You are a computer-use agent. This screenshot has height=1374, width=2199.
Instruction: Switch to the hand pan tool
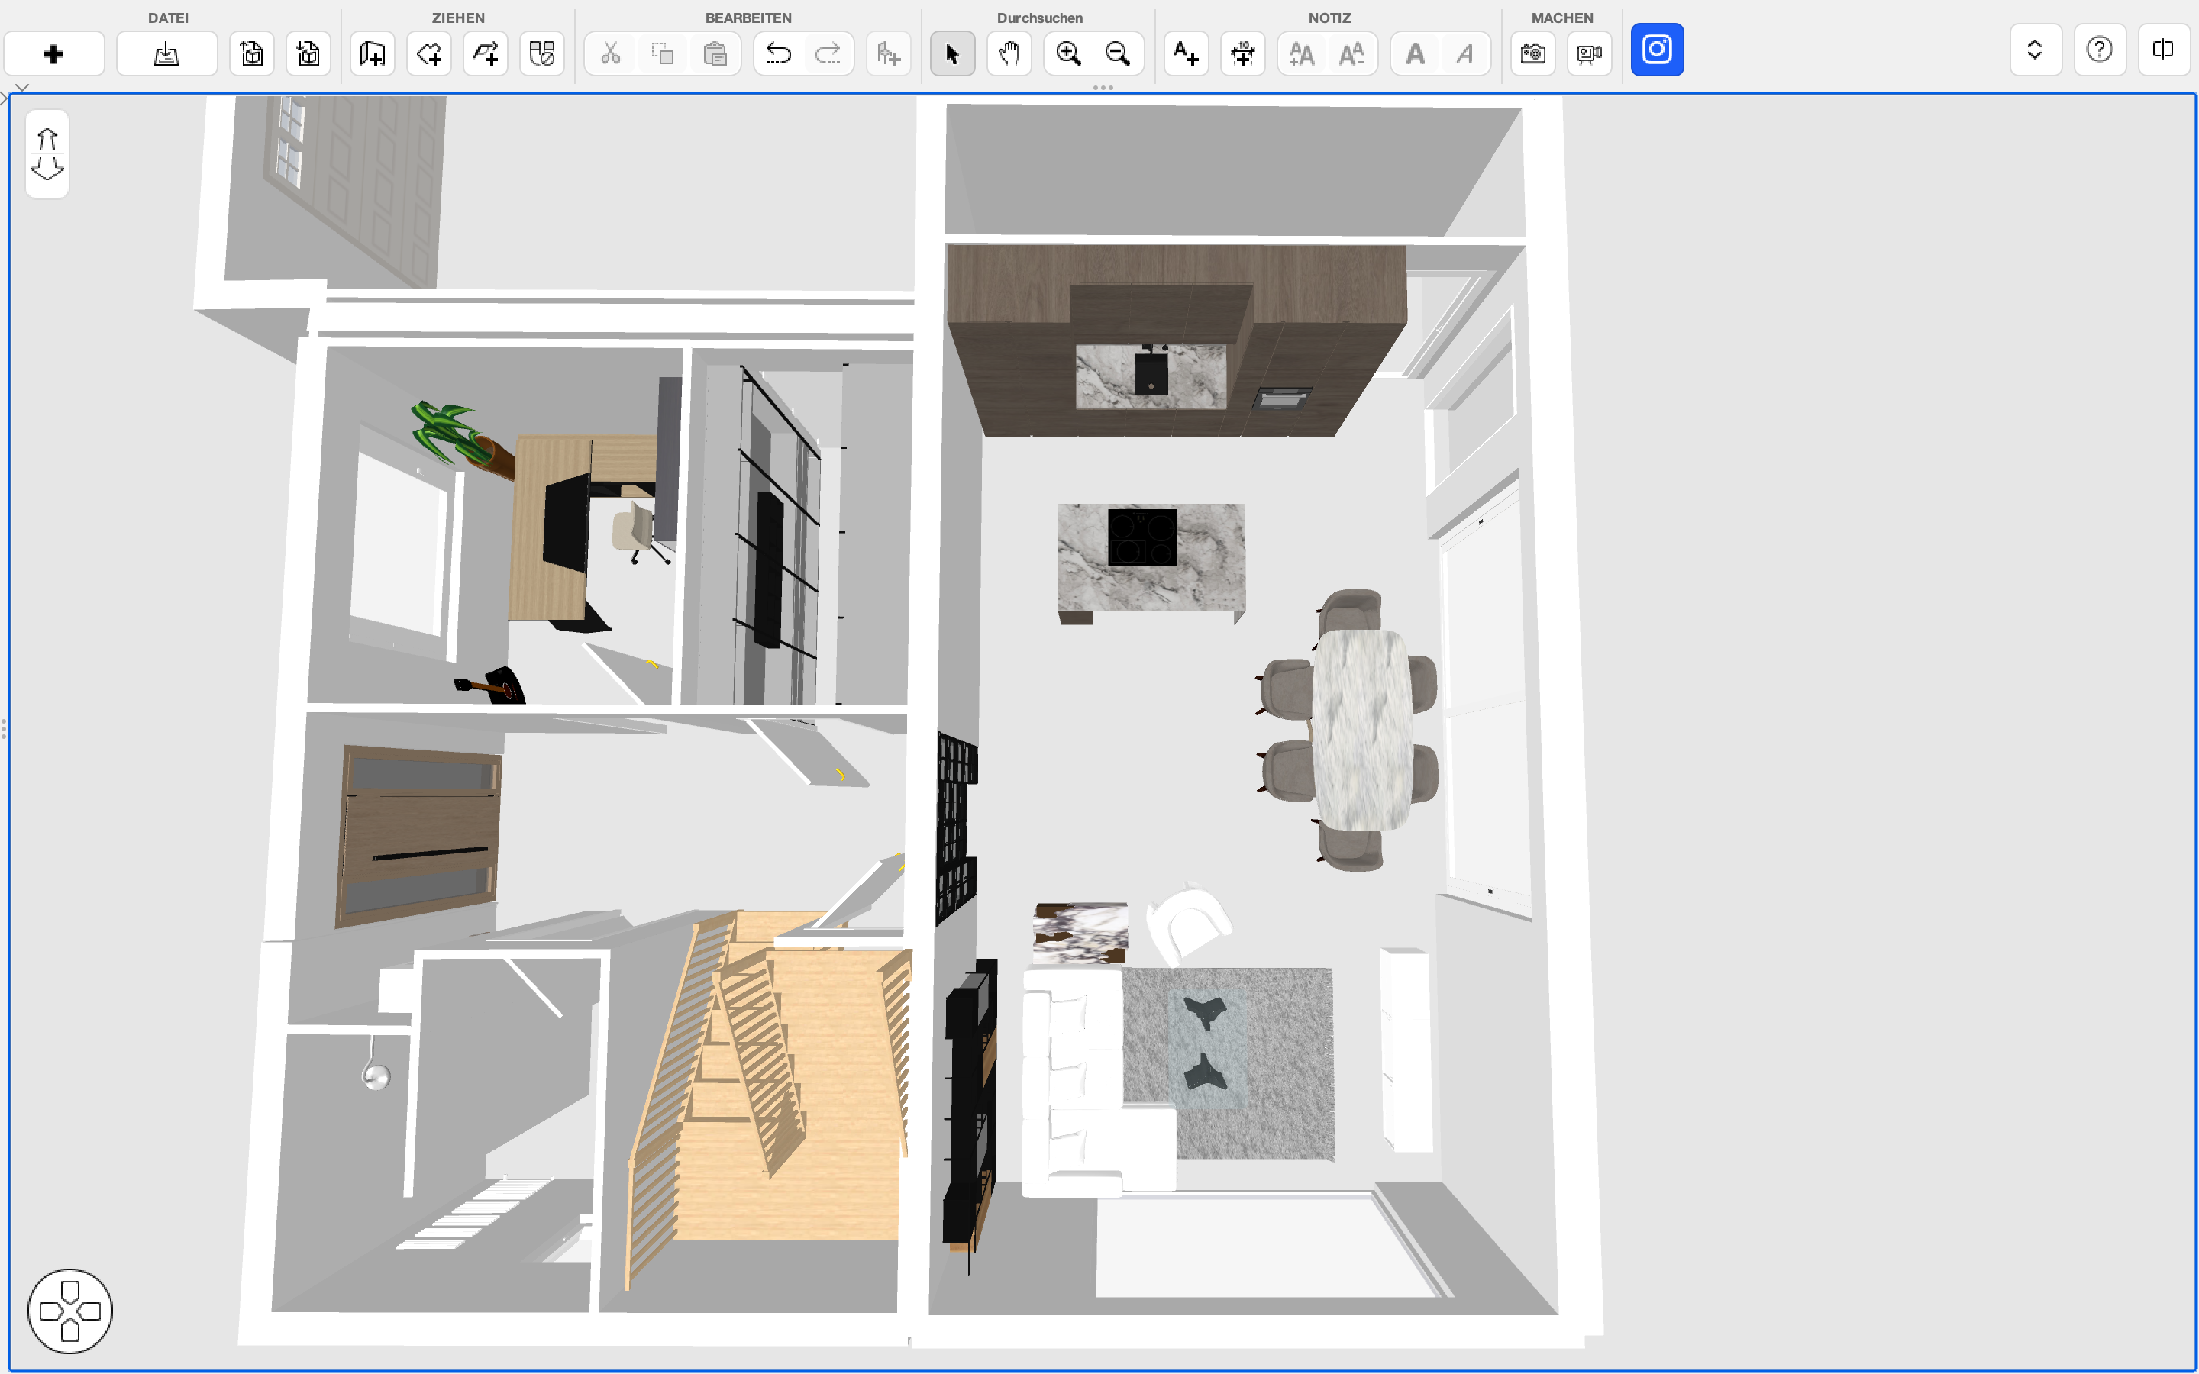point(1009,53)
